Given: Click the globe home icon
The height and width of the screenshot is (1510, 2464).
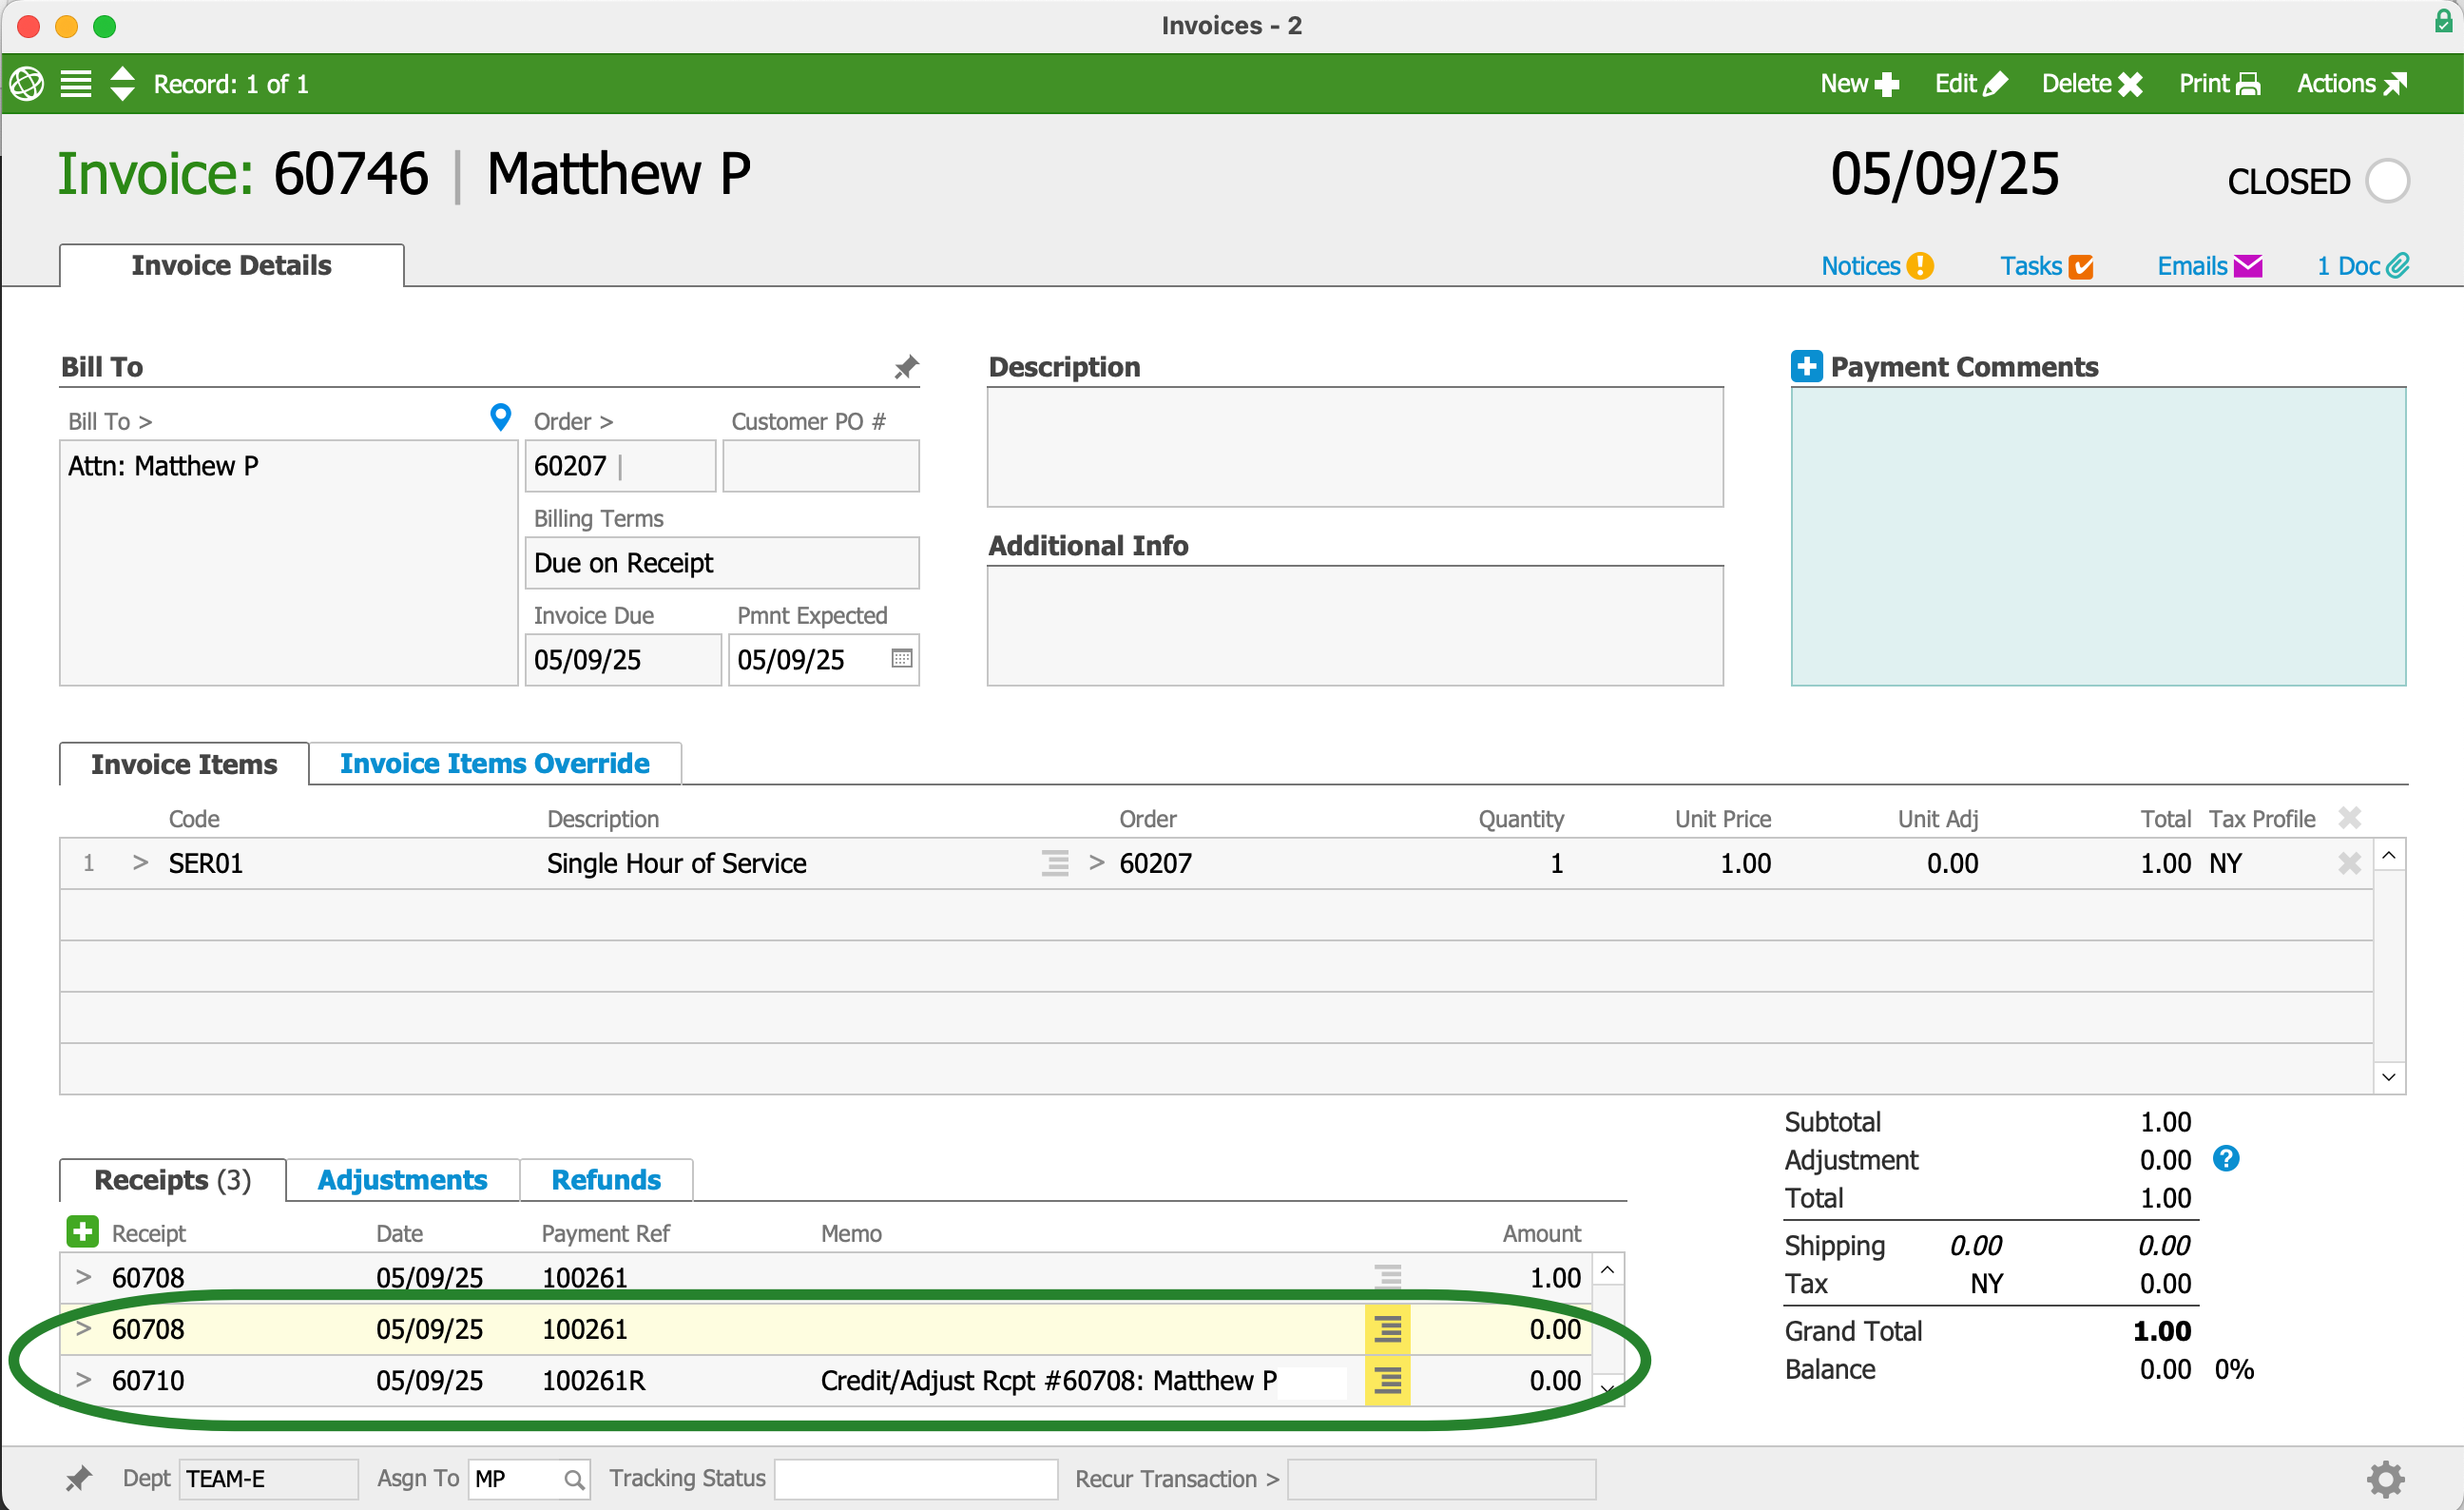Looking at the screenshot, I should [x=27, y=84].
